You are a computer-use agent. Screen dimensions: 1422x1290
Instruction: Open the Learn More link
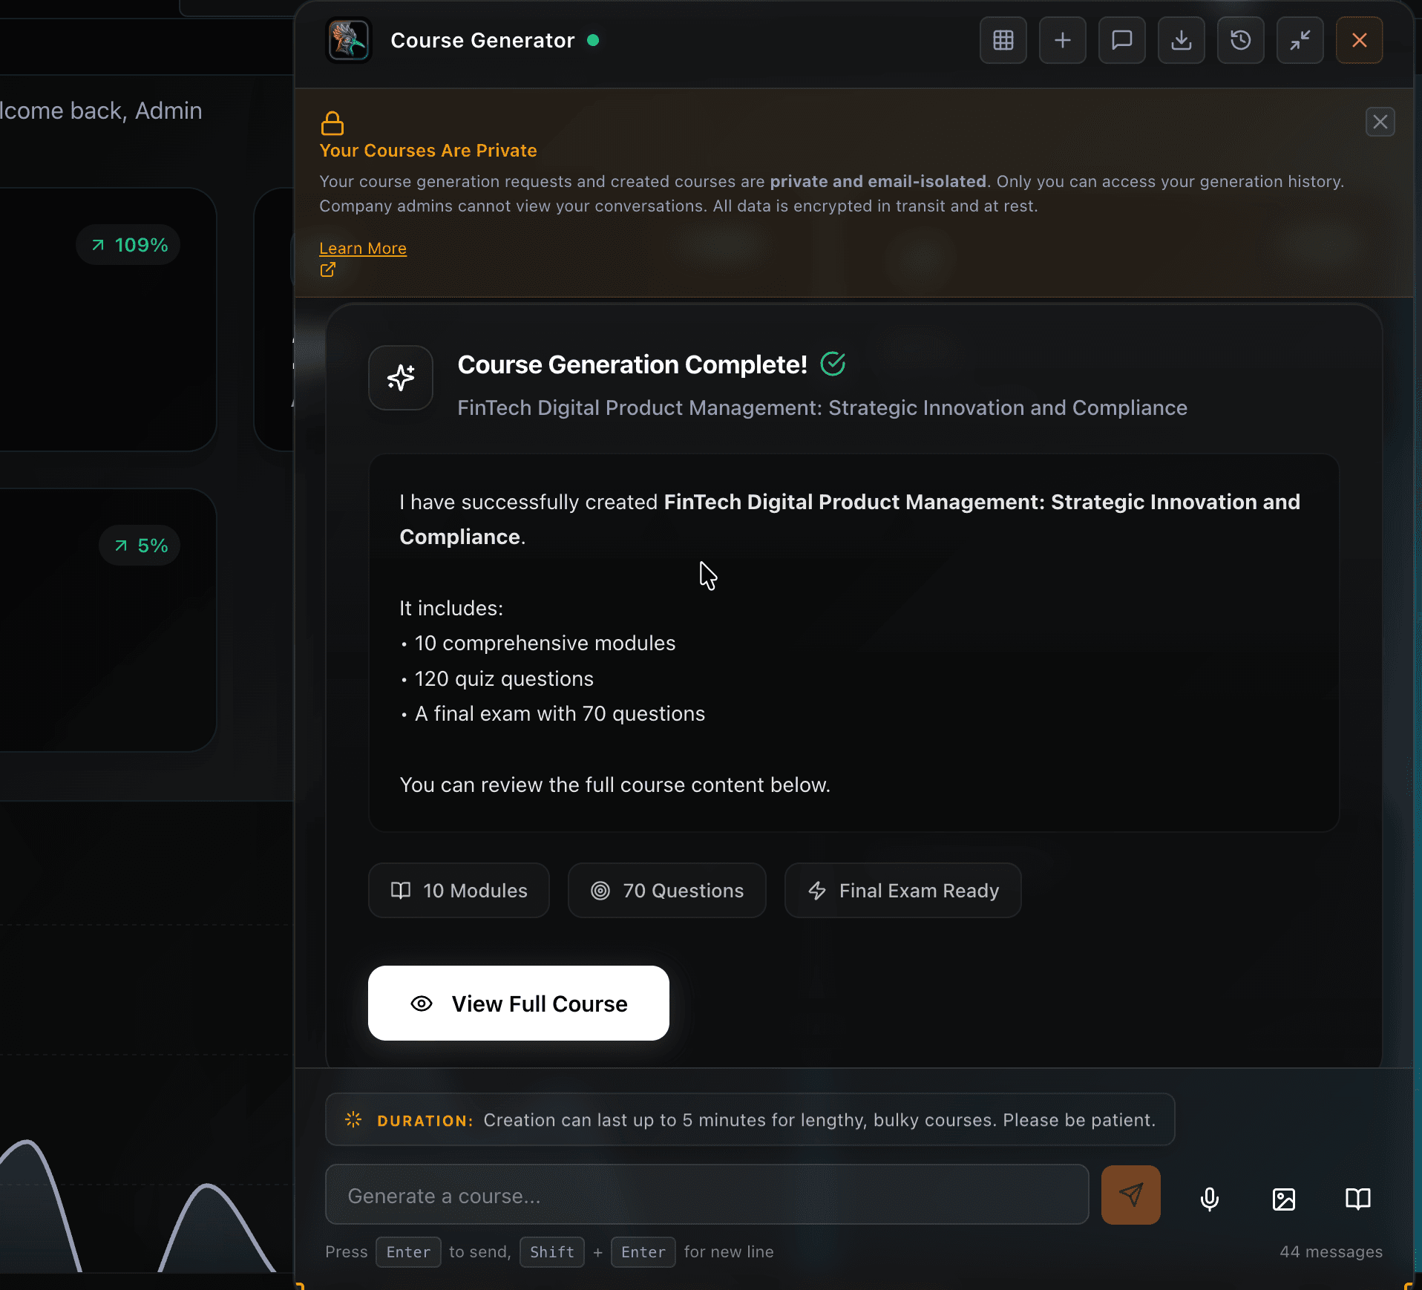(x=362, y=248)
